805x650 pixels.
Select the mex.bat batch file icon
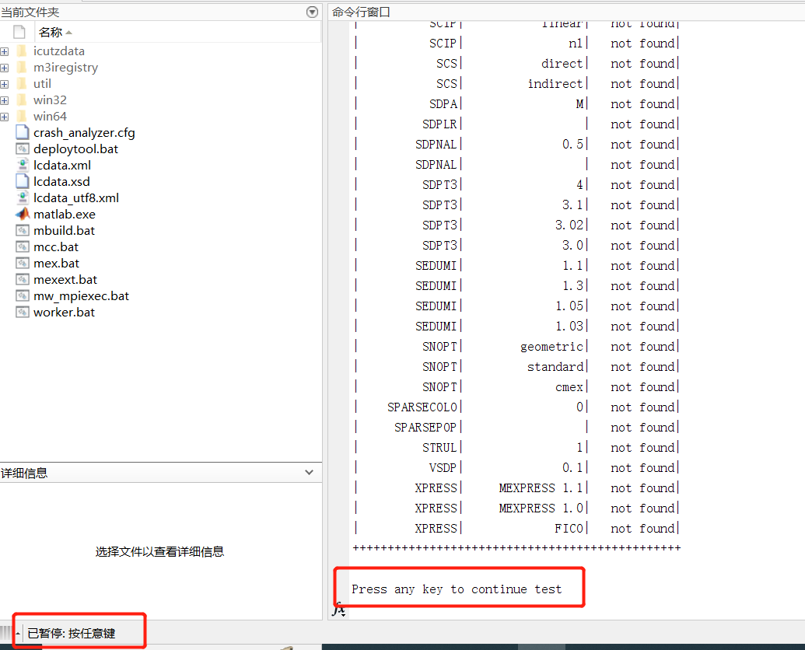pyautogui.click(x=23, y=263)
